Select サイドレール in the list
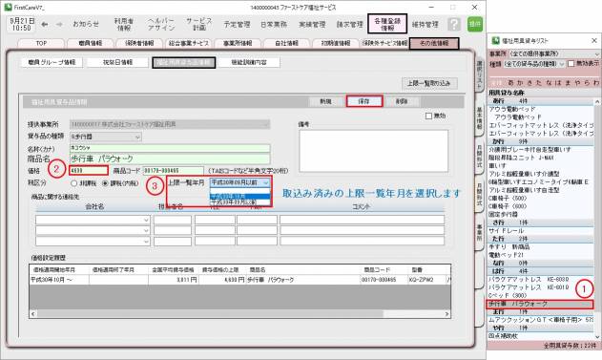Viewport: 602px width, 360px height. click(540, 231)
